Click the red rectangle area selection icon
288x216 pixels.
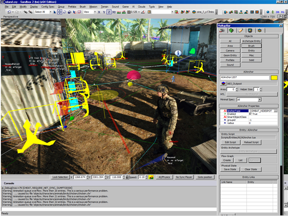coord(79,12)
